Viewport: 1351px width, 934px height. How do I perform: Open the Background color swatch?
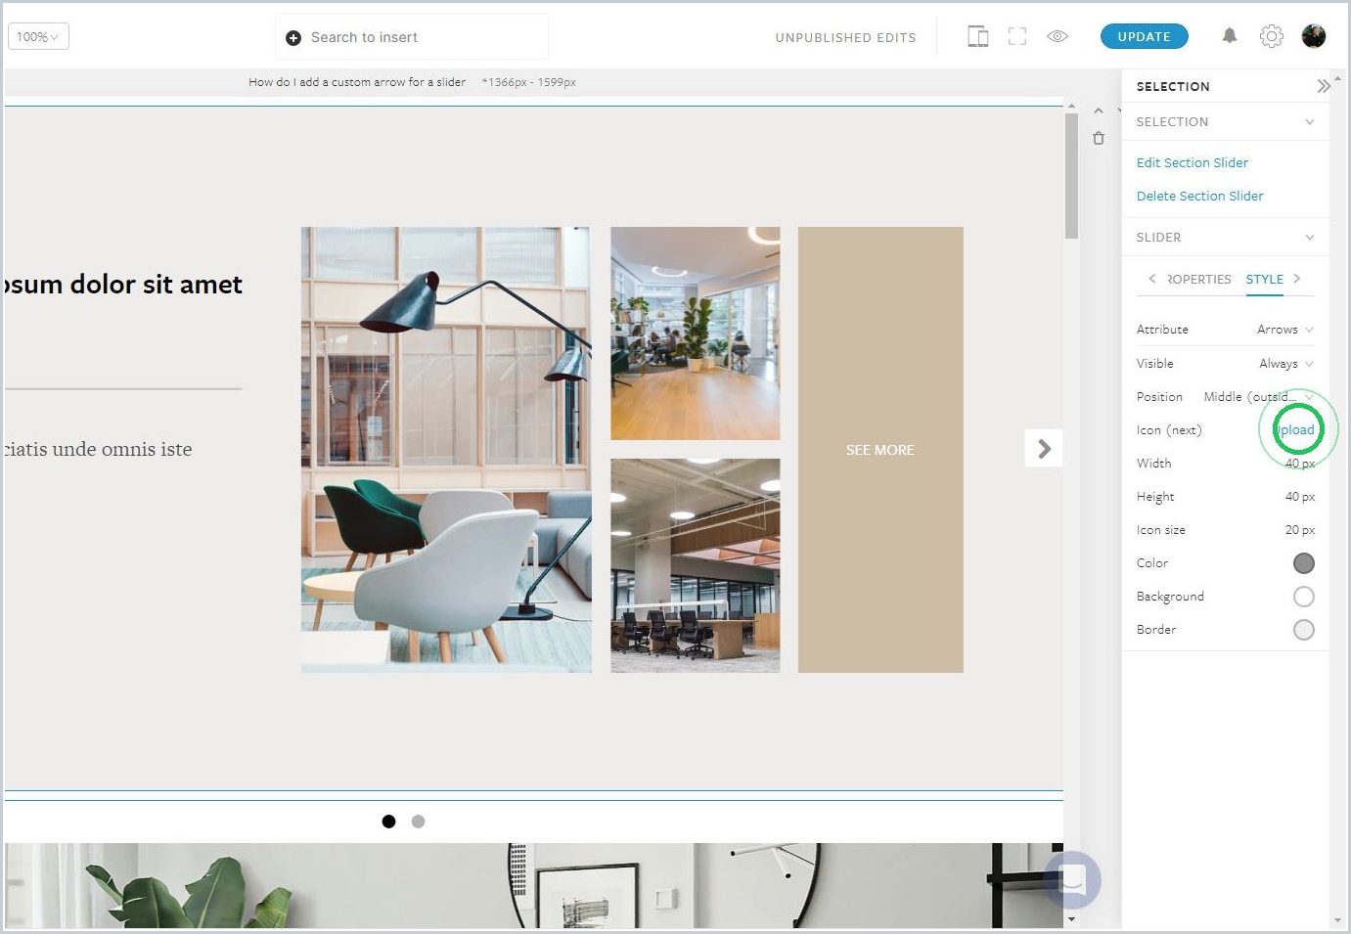click(x=1303, y=597)
